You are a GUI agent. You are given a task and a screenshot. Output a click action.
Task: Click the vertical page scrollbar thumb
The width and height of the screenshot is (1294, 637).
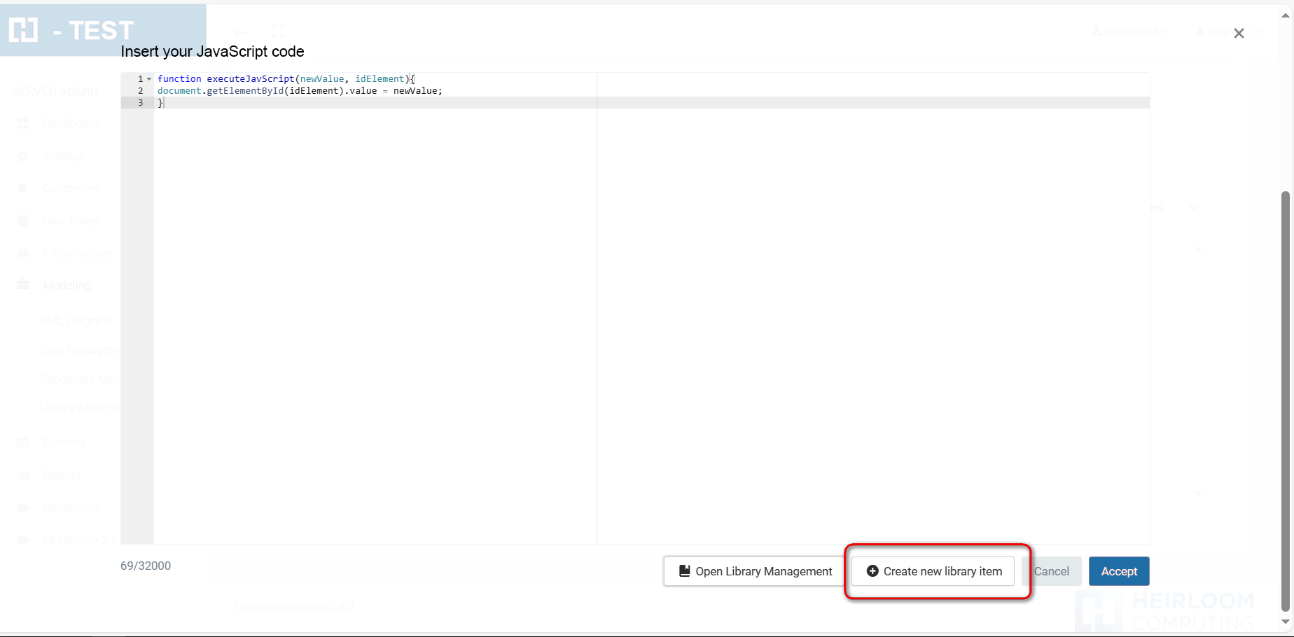tap(1285, 399)
